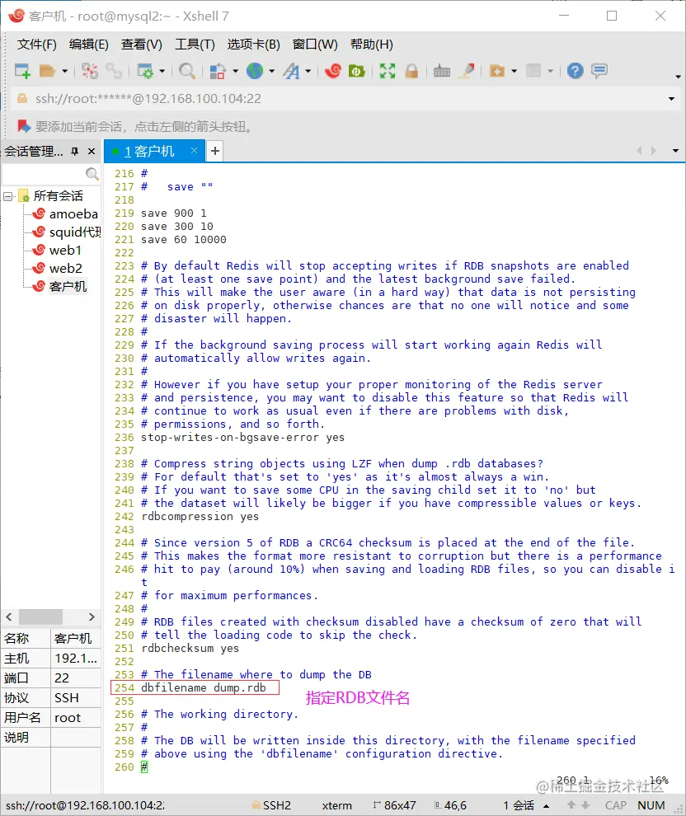The height and width of the screenshot is (816, 686).
Task: Open the 选项卡(B) menu
Action: pyautogui.click(x=253, y=45)
